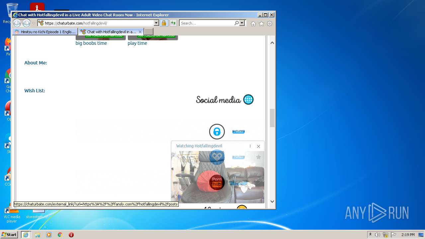Image resolution: width=425 pixels, height=239 pixels.
Task: Click the upper Follow button by the padlock
Action: (x=238, y=131)
